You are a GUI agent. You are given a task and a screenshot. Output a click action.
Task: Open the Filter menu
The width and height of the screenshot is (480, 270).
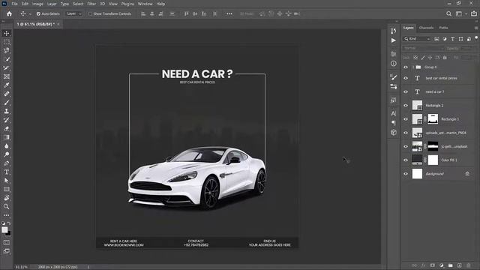click(91, 4)
